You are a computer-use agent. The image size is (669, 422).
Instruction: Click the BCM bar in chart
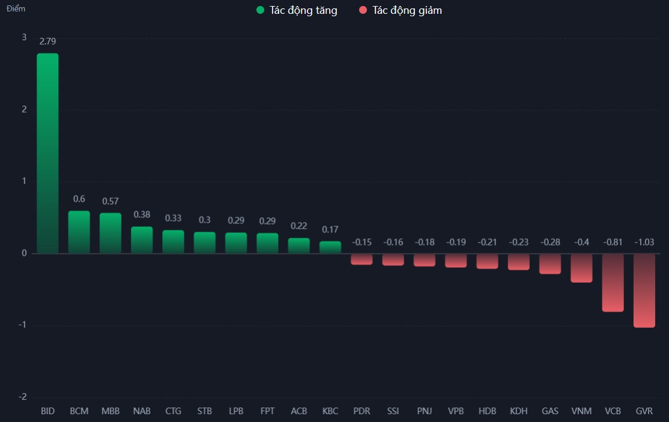79,232
